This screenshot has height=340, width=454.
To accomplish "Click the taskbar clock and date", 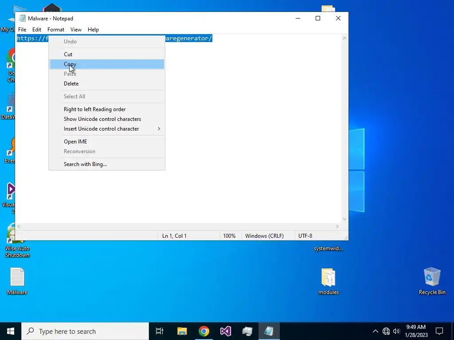I will 416,331.
